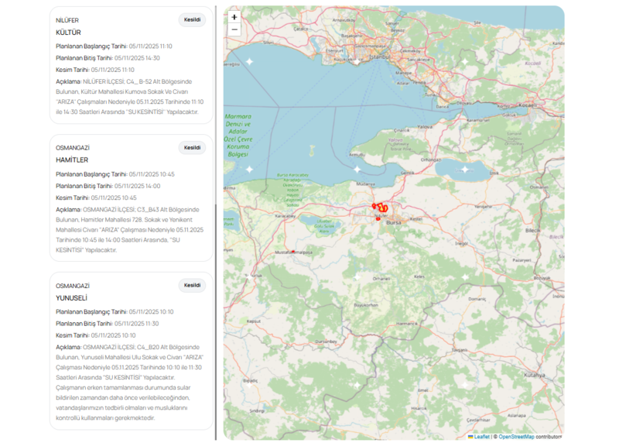Click the Marmara Denizi protected area label
This screenshot has width=619, height=443.
[238, 136]
